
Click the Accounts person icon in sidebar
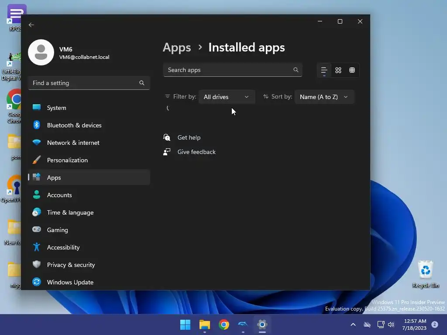37,195
